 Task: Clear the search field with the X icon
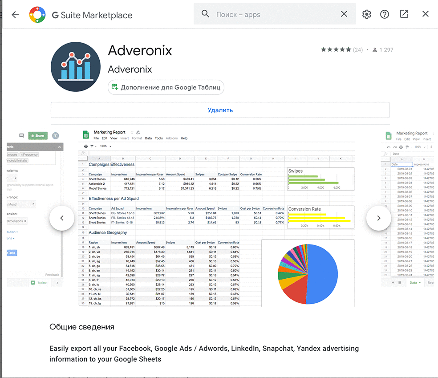pos(344,14)
